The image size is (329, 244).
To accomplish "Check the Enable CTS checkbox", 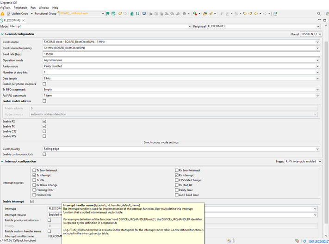I will click(44, 131).
